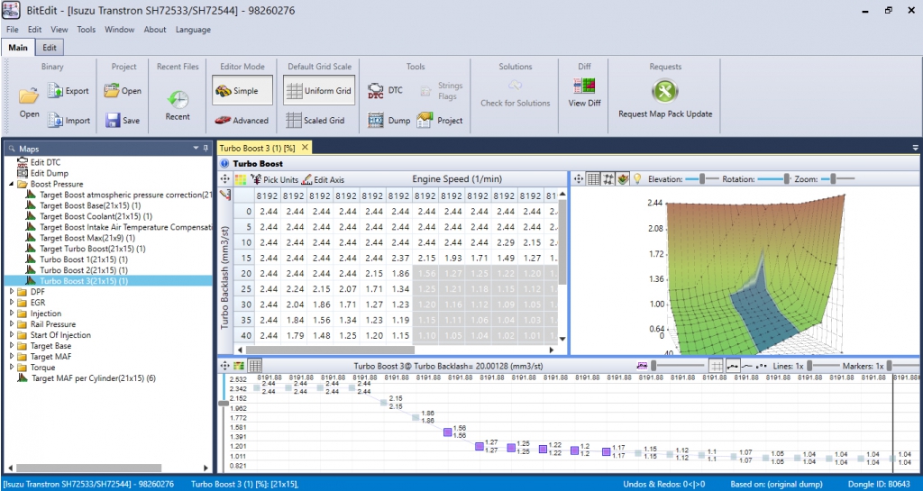Adjust the 3D Zoom slider
The image size is (923, 491).
point(837,178)
